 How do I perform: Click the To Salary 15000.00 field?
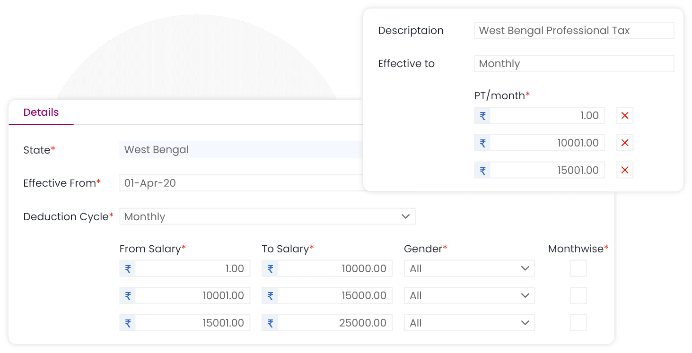(x=333, y=296)
